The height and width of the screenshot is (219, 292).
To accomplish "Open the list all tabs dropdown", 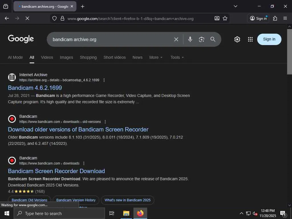I will (x=235, y=6).
